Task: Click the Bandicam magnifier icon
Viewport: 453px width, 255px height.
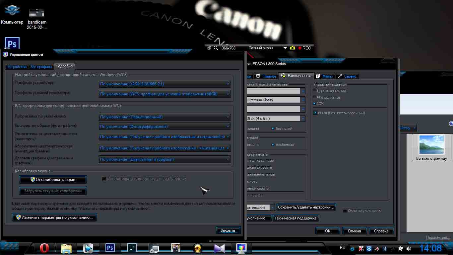Action: click(x=216, y=48)
